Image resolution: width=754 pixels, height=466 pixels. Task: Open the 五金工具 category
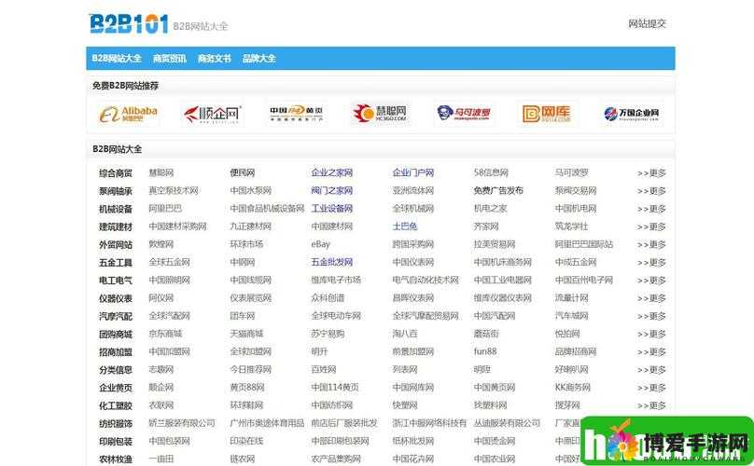116,262
